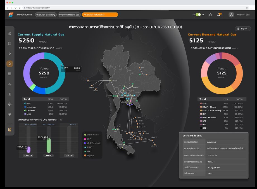Open the dashboard grid icon in sidebar

[10, 43]
